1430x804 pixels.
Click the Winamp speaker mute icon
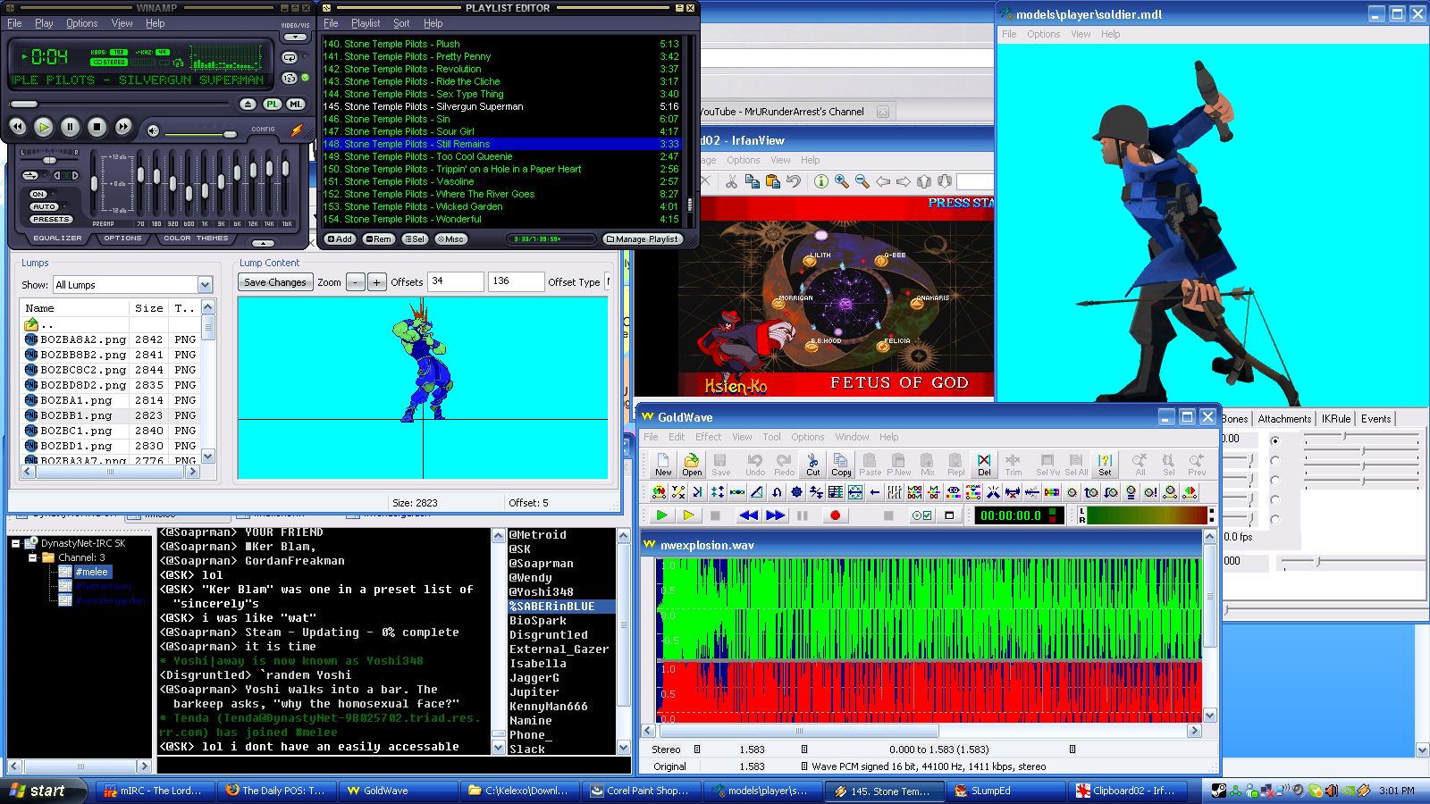pos(154,131)
